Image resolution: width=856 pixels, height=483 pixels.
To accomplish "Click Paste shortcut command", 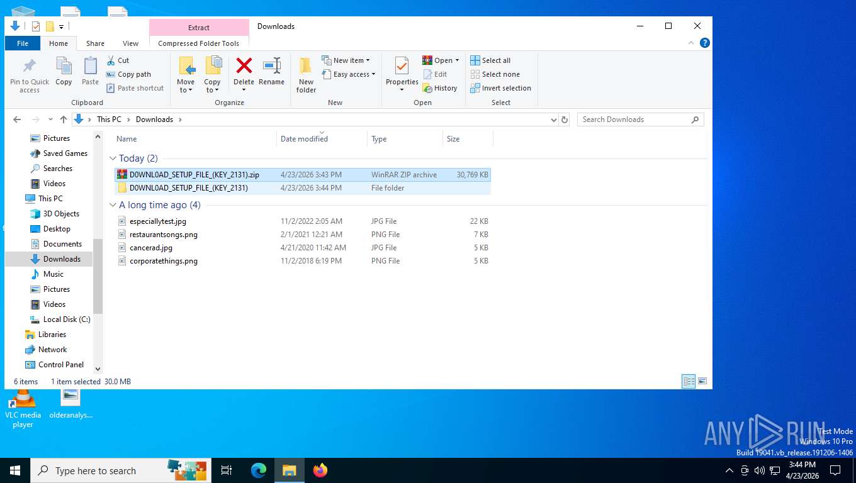I will coord(135,88).
